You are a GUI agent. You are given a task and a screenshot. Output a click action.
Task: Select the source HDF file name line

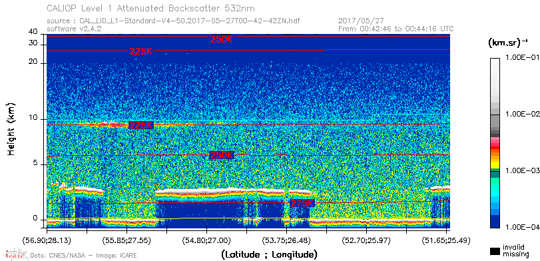click(x=173, y=21)
